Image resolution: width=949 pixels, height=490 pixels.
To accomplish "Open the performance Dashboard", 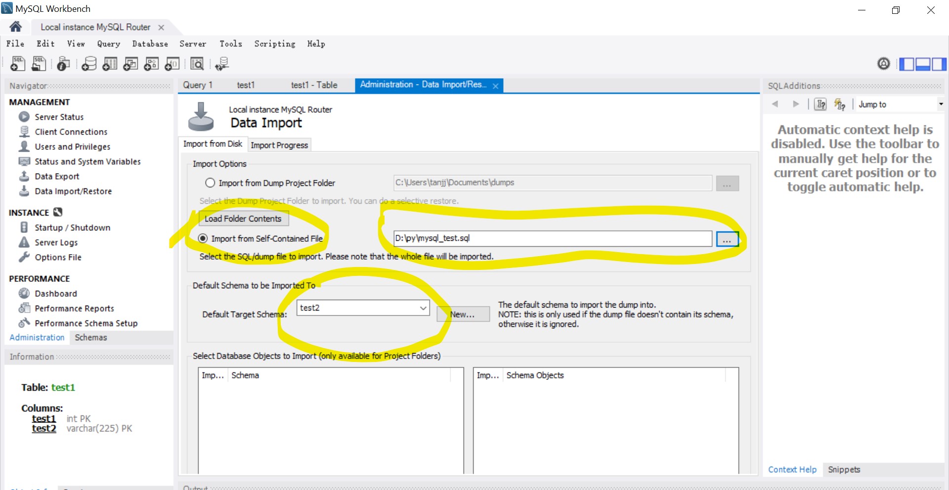I will (x=55, y=293).
